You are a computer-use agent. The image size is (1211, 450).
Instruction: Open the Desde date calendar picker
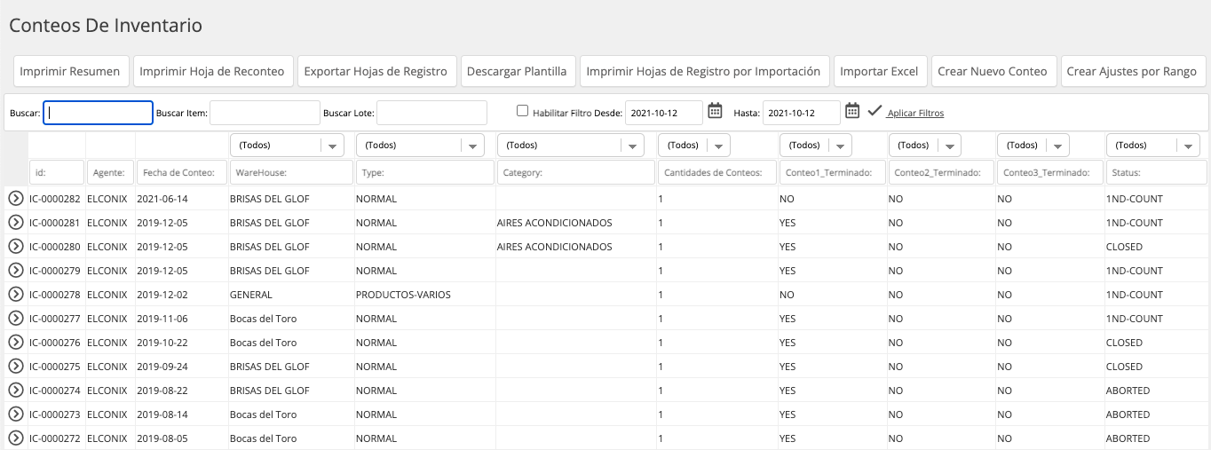pos(715,111)
